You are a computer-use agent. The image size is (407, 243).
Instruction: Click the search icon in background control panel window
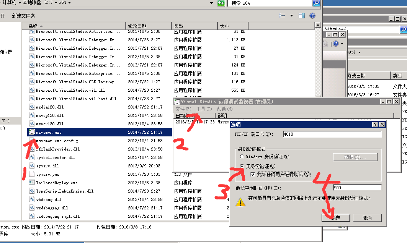point(404,30)
